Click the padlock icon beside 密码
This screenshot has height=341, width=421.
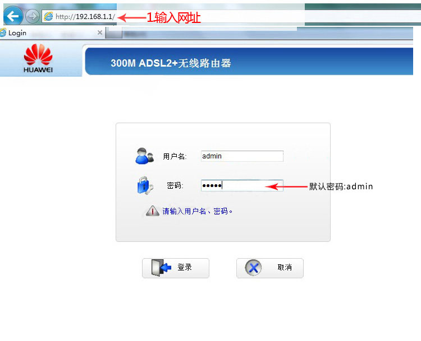coord(145,185)
